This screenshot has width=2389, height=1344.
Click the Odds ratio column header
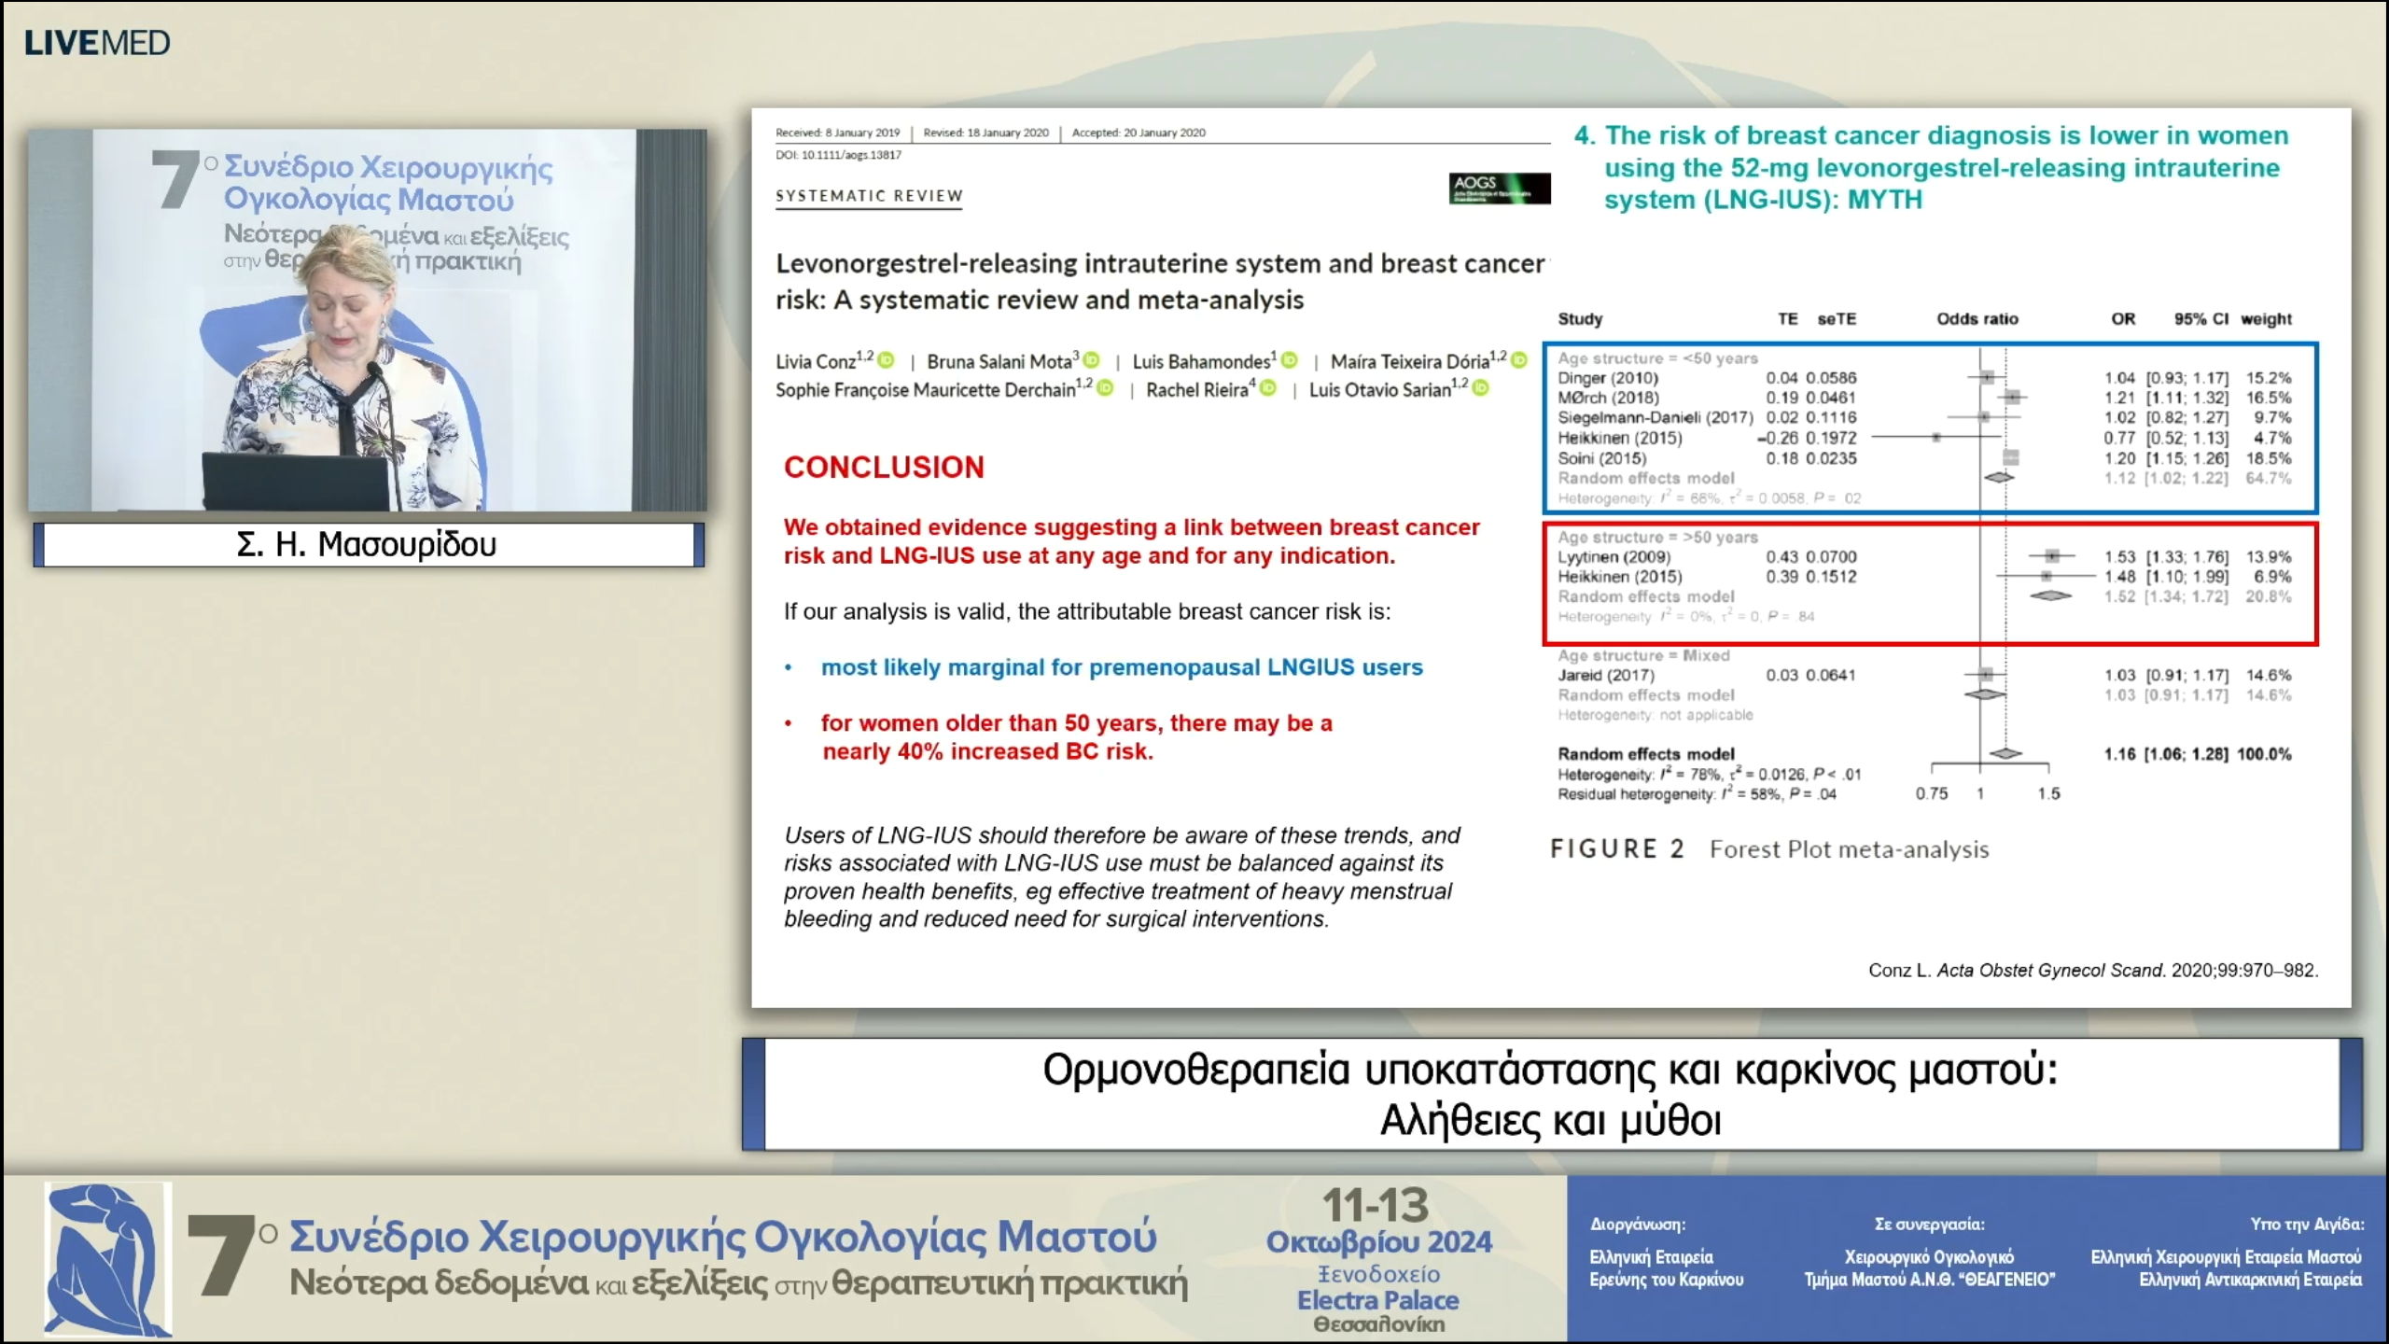click(1977, 319)
